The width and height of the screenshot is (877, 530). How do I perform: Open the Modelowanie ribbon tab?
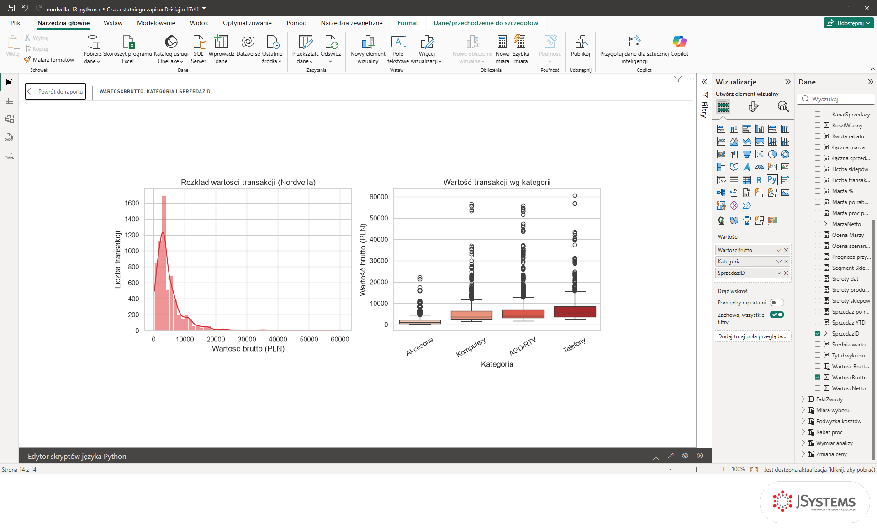156,23
